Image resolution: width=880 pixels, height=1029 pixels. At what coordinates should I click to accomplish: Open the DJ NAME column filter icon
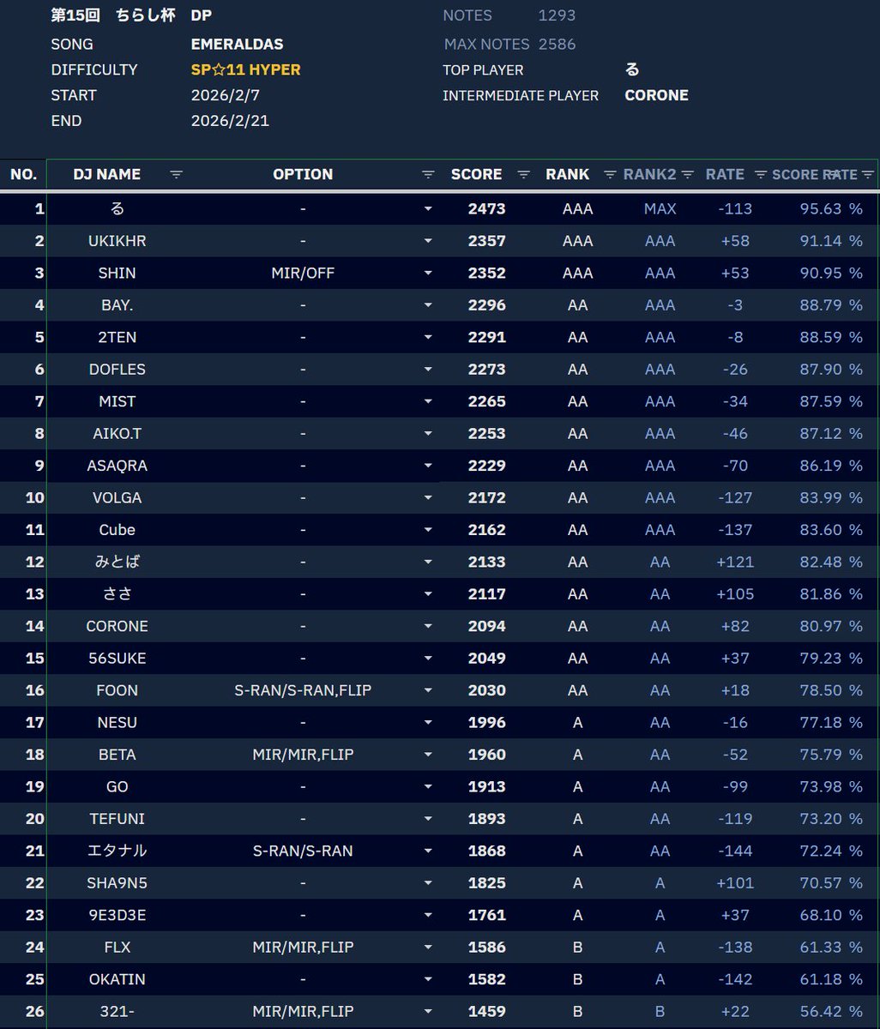176,174
